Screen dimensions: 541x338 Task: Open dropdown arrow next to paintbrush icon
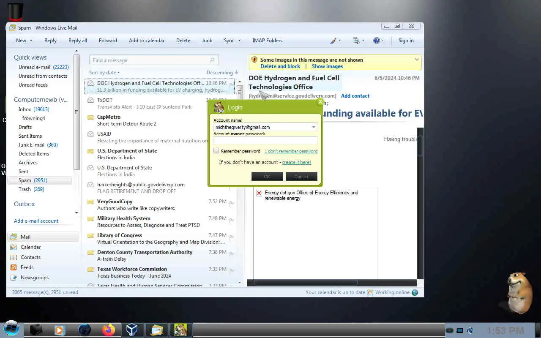pyautogui.click(x=339, y=41)
